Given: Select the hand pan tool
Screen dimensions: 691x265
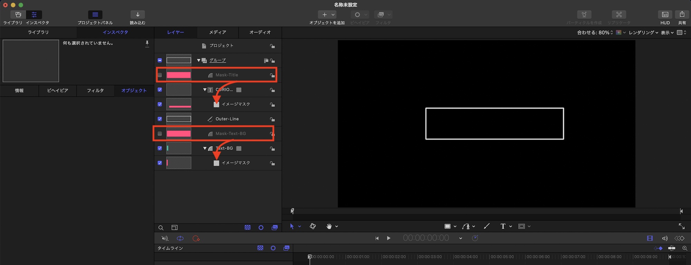Looking at the screenshot, I should click(x=329, y=226).
